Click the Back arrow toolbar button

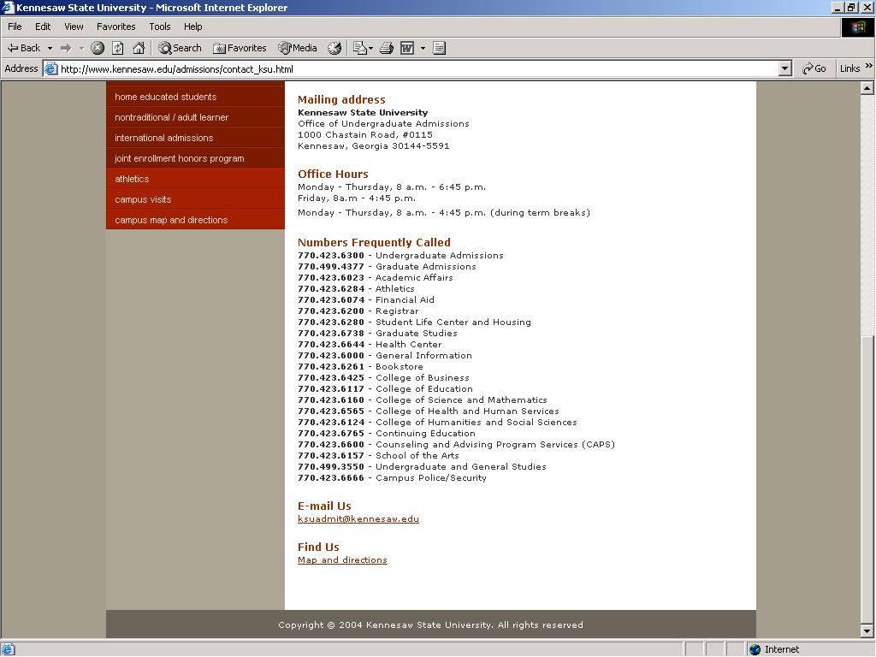23,48
